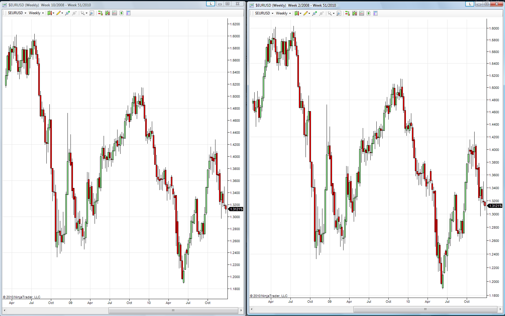The image size is (505, 316).
Task: Open the cursor type dropdown in Week 10/2008 chart
Action: click(84, 13)
